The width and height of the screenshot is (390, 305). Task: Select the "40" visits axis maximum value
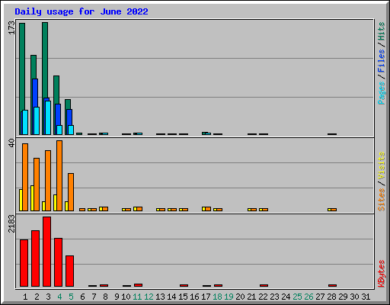(x=11, y=143)
